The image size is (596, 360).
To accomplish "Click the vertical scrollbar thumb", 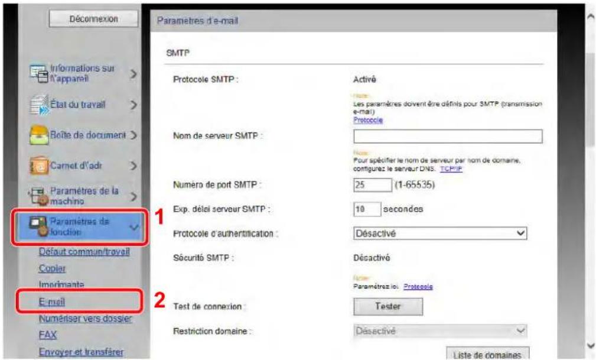I will [x=591, y=99].
